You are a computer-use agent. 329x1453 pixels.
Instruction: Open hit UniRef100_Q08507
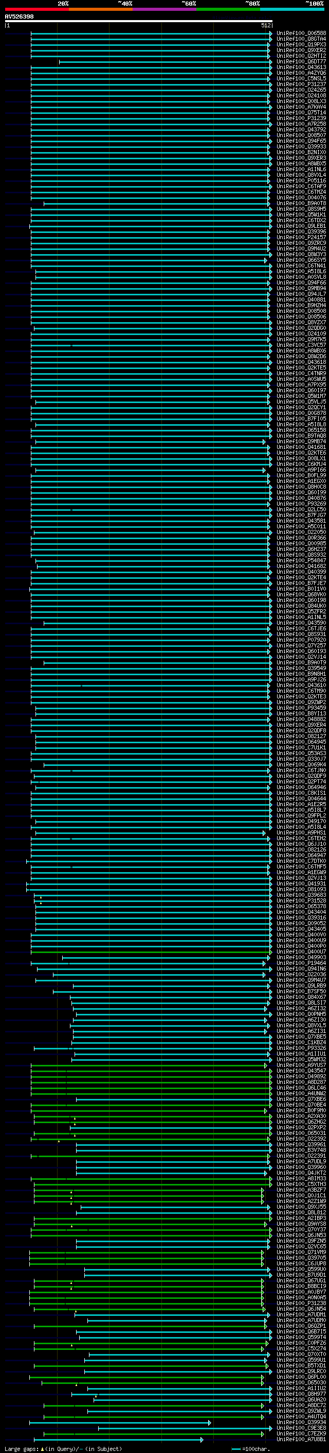coord(301,136)
